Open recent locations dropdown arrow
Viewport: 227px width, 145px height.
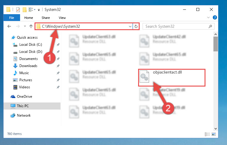coord(25,26)
